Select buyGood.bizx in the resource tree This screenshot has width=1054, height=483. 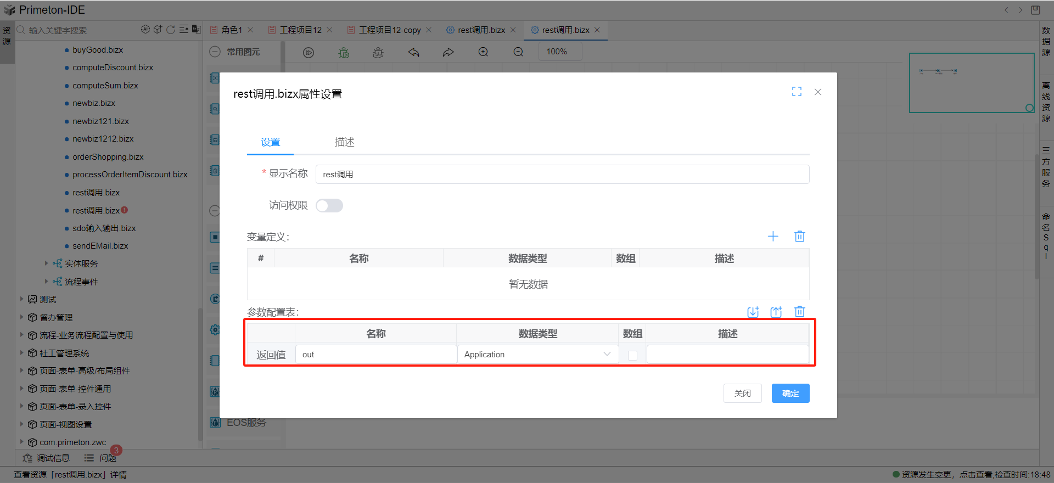pyautogui.click(x=98, y=50)
